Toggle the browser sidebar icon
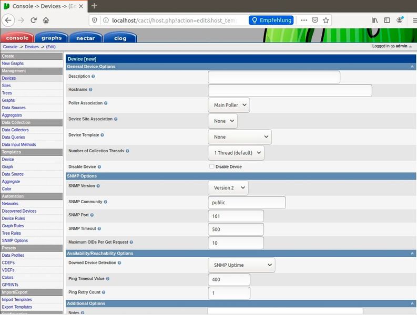This screenshot has height=315, width=417. (387, 20)
